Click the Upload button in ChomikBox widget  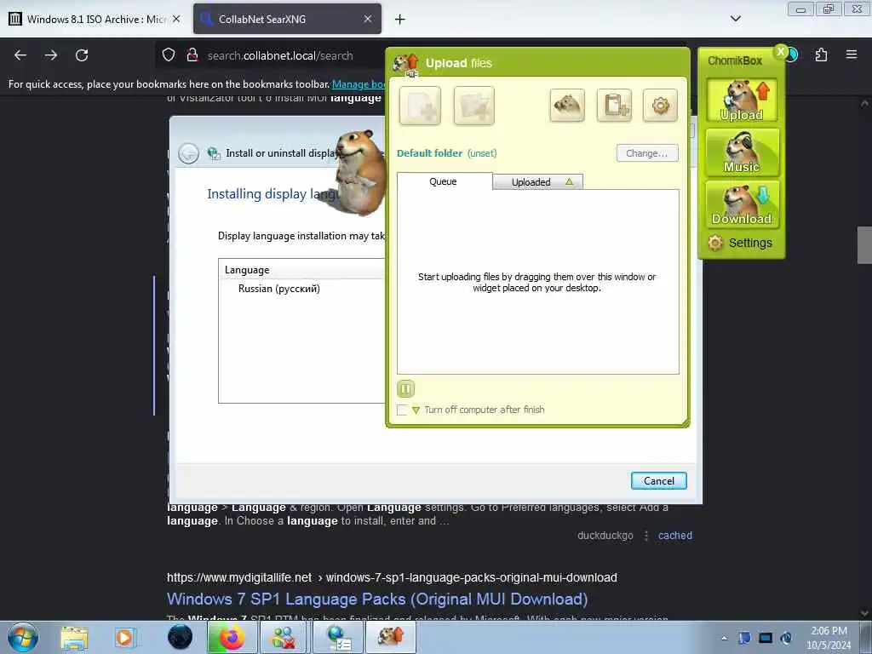click(x=742, y=100)
